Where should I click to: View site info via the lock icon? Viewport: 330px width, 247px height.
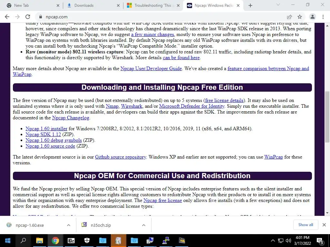tap(41, 17)
